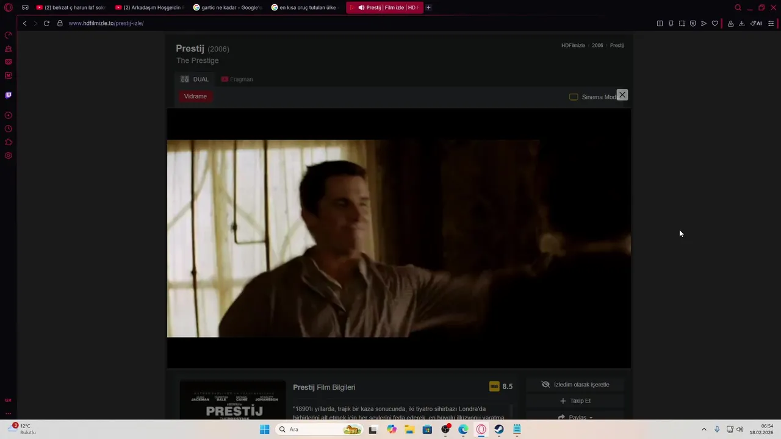781x439 pixels.
Task: Click the 'Prestij Film Bilgileri' heading
Action: pos(324,387)
